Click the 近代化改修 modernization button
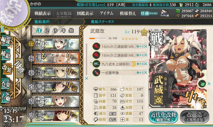The height and width of the screenshot is (127, 213). coord(163,116)
